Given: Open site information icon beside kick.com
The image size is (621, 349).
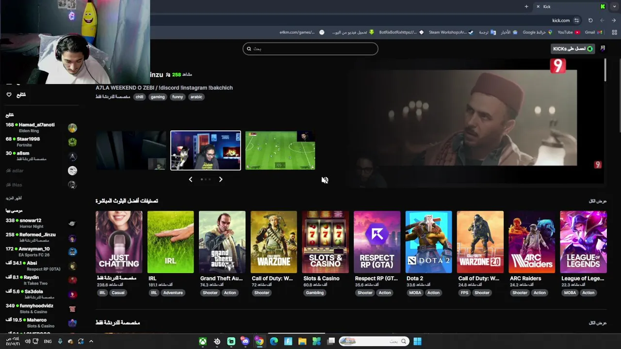Looking at the screenshot, I should (x=576, y=20).
